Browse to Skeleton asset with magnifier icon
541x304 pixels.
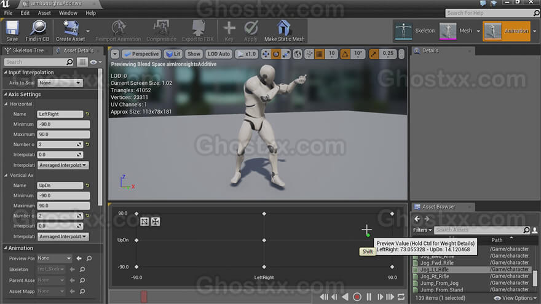[x=82, y=270]
